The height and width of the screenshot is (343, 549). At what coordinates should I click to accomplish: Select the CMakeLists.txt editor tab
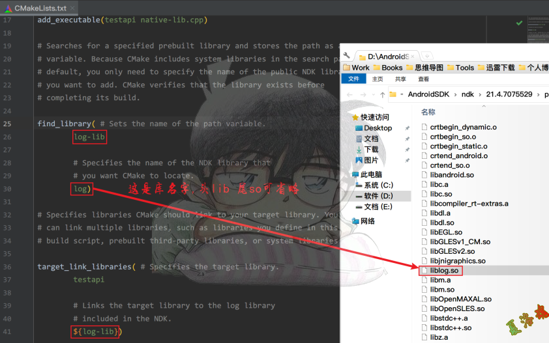pyautogui.click(x=38, y=8)
